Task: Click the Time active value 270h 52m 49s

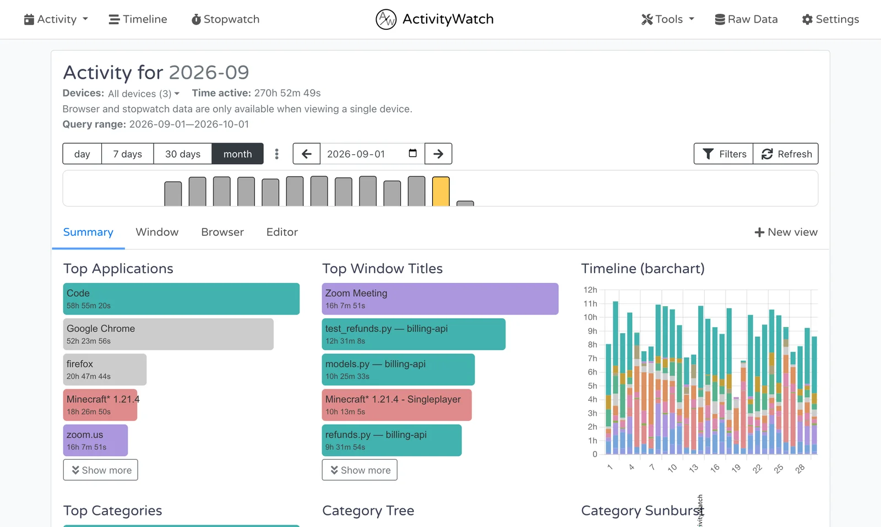Action: [x=287, y=93]
